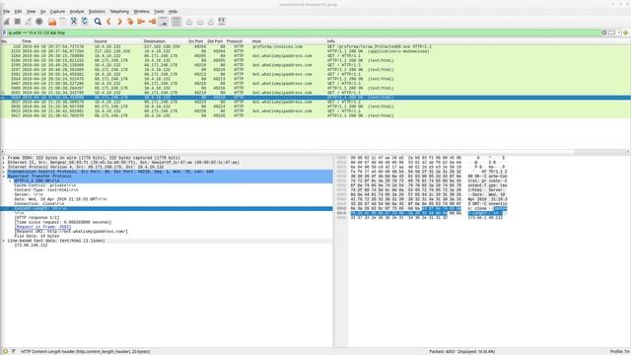Open expert information status icon
631x355 pixels.
(5, 351)
